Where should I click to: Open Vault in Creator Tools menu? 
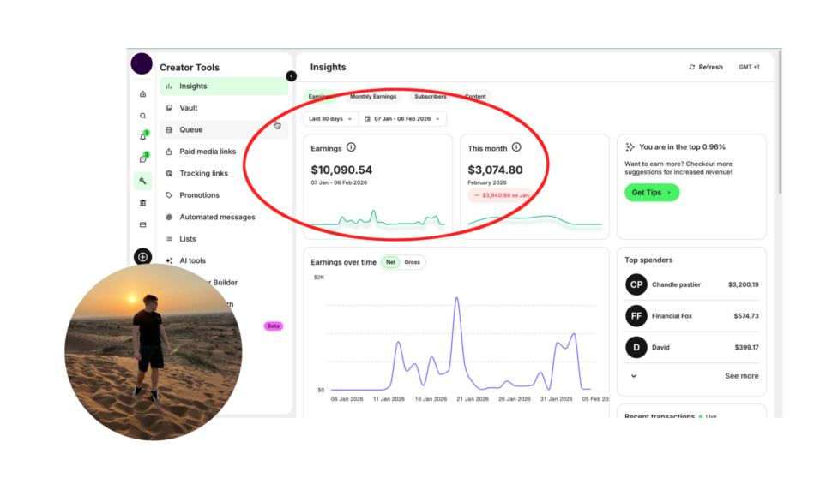189,108
